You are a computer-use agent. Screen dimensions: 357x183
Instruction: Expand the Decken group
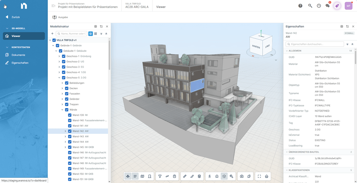[x=62, y=88]
